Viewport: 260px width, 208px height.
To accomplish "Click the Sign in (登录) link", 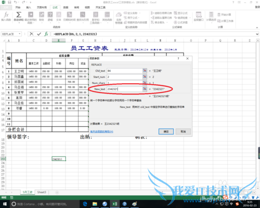I will [257, 7].
